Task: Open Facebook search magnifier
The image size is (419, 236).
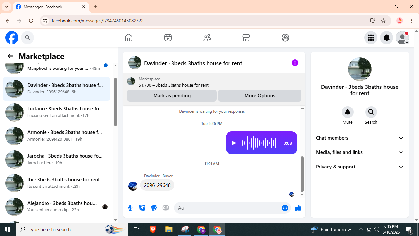Action: click(27, 38)
